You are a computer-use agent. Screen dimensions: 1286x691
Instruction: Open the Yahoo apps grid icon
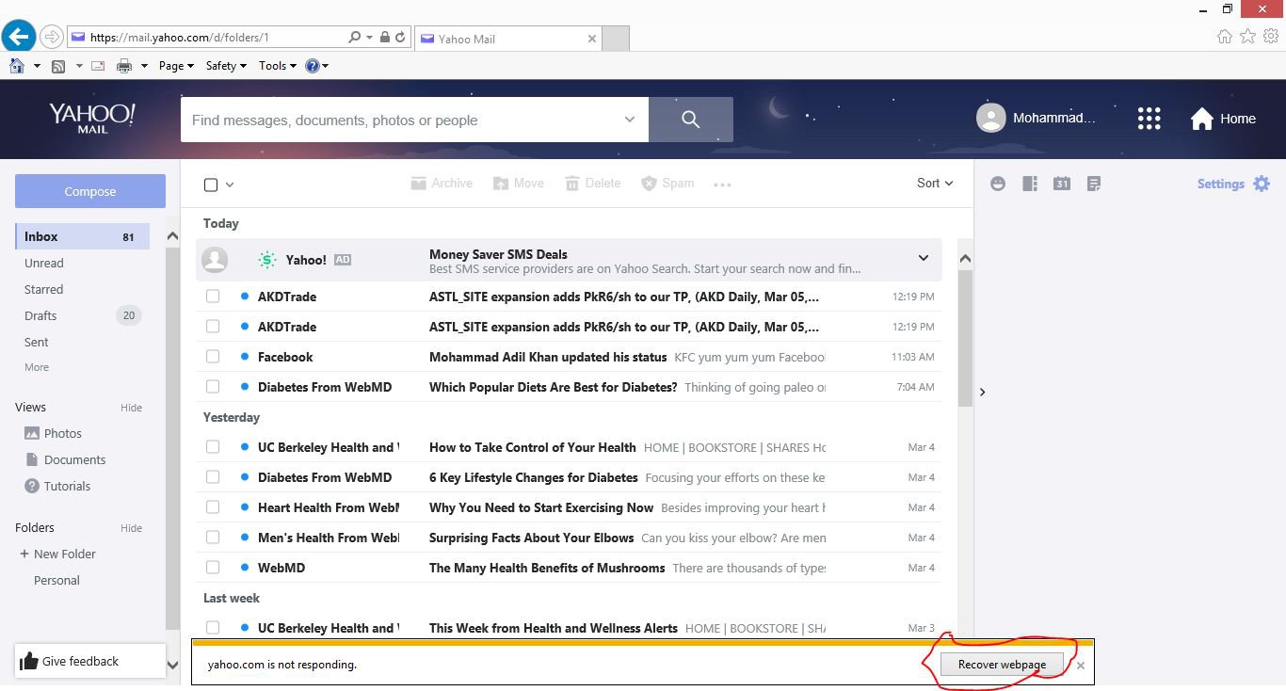click(x=1149, y=119)
